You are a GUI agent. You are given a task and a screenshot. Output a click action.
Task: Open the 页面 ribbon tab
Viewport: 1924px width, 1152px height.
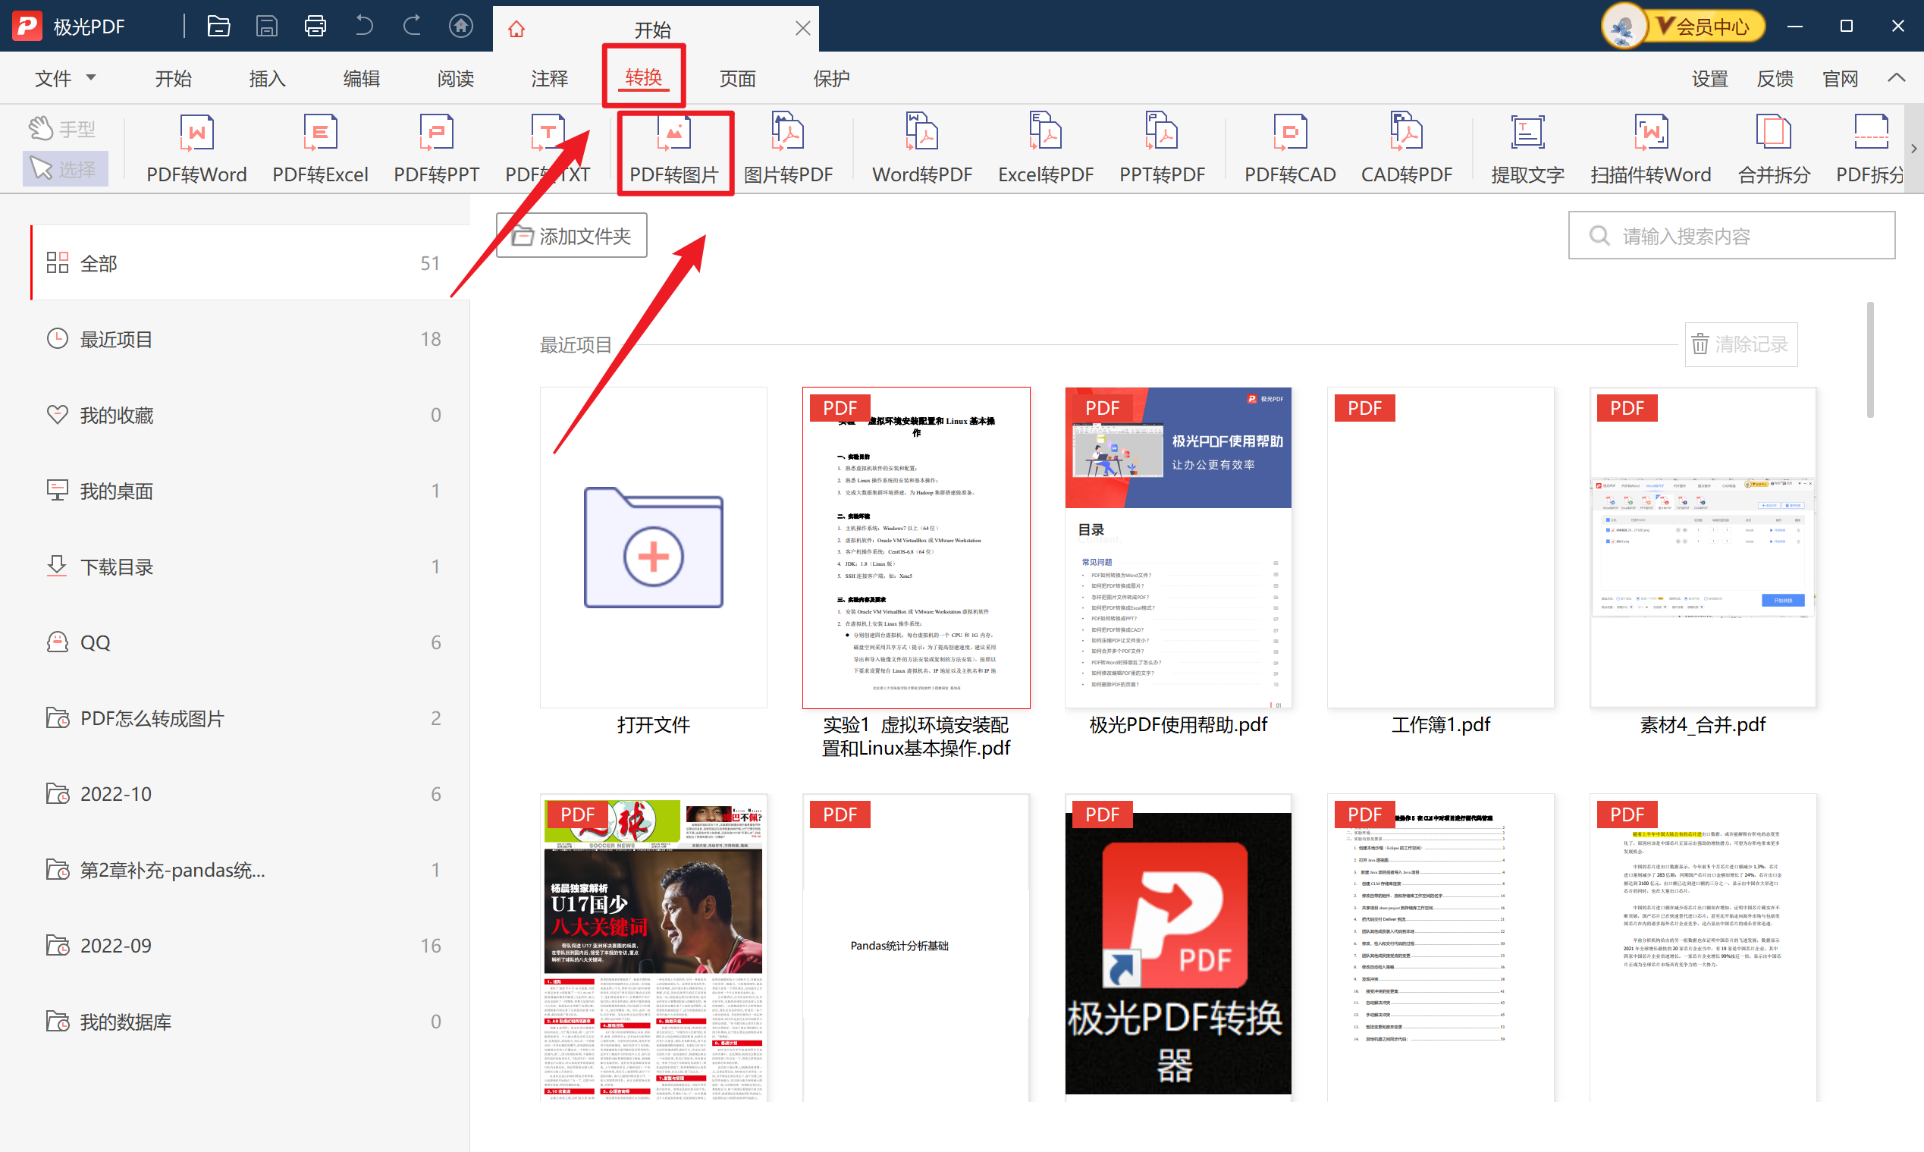(x=737, y=78)
